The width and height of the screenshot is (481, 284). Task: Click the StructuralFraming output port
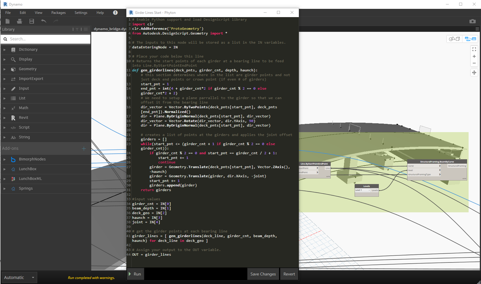click(x=457, y=166)
